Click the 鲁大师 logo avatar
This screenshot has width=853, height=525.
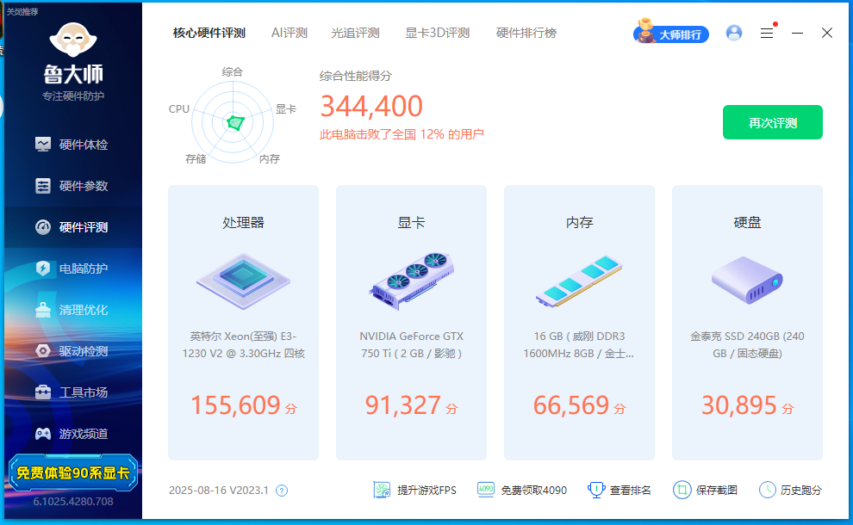pyautogui.click(x=73, y=40)
